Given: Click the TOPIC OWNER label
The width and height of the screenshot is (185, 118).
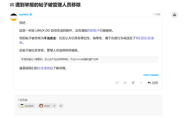Looking at the screenshot, I should coord(151,75).
